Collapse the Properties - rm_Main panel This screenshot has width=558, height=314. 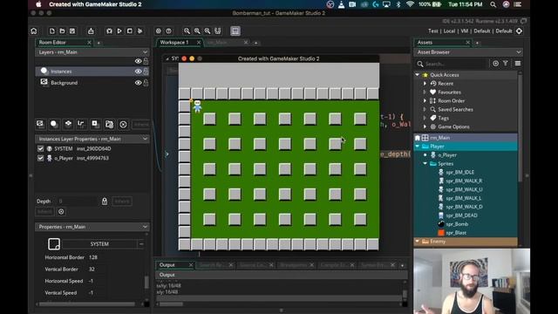(145, 227)
